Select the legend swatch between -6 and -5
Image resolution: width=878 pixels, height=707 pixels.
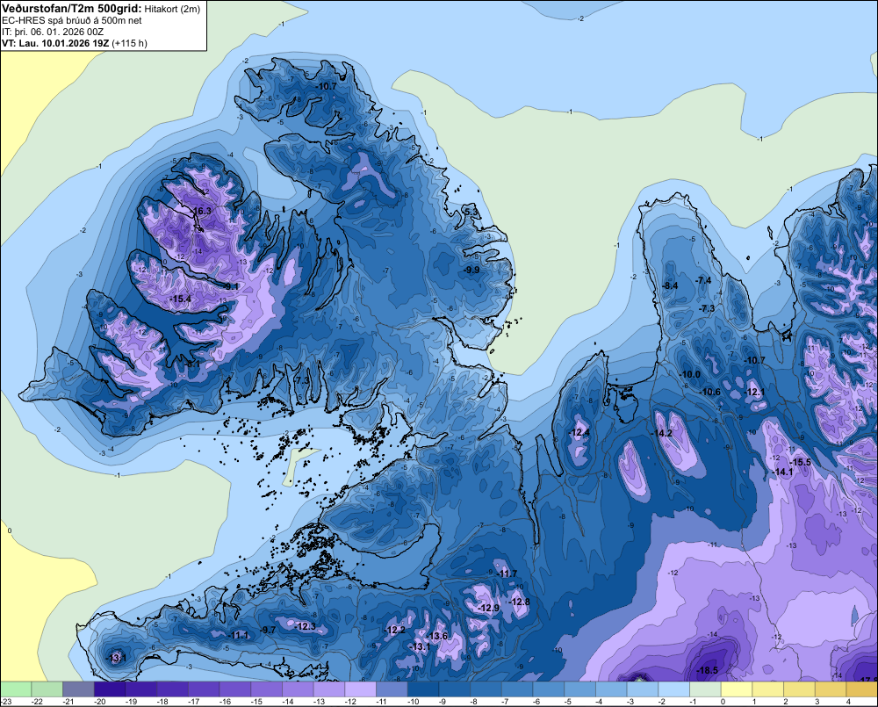pyautogui.click(x=549, y=689)
